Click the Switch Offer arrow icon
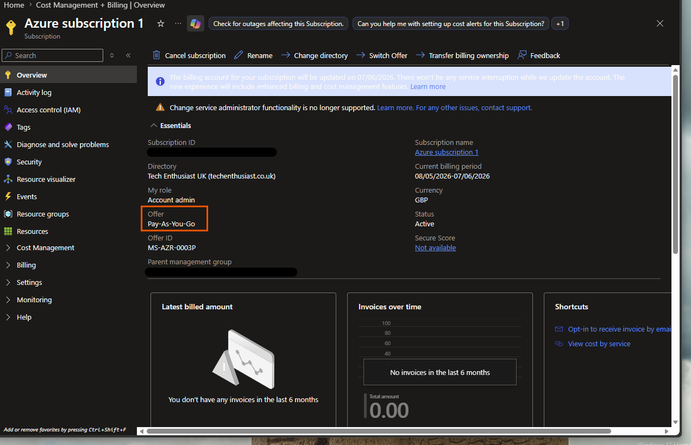The height and width of the screenshot is (445, 691). click(x=360, y=55)
